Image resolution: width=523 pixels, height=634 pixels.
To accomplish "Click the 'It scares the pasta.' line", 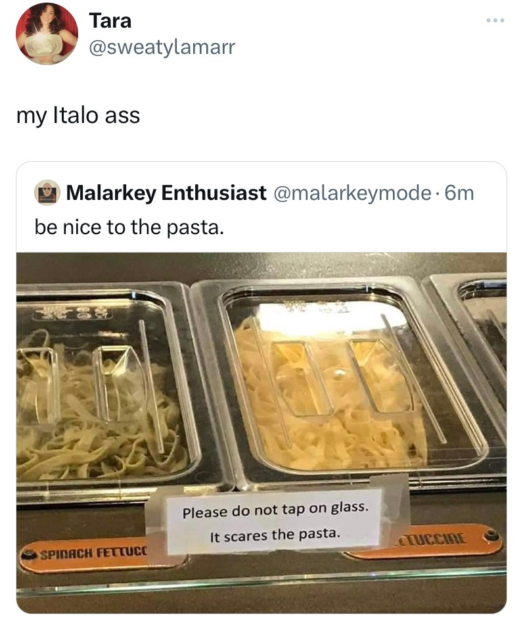I will (275, 535).
